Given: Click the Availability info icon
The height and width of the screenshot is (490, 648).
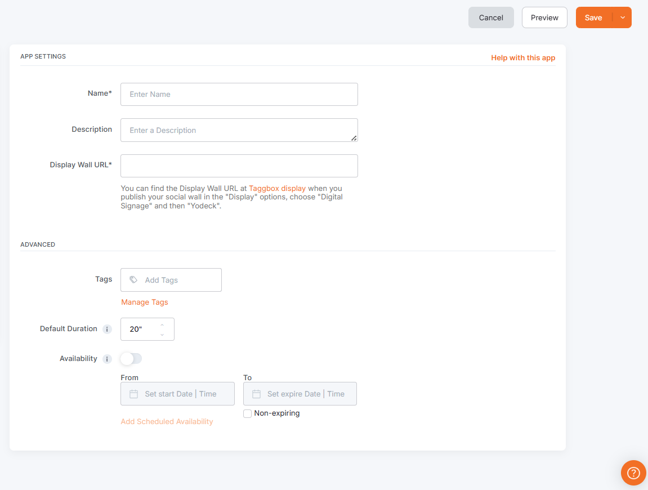Looking at the screenshot, I should (x=107, y=359).
